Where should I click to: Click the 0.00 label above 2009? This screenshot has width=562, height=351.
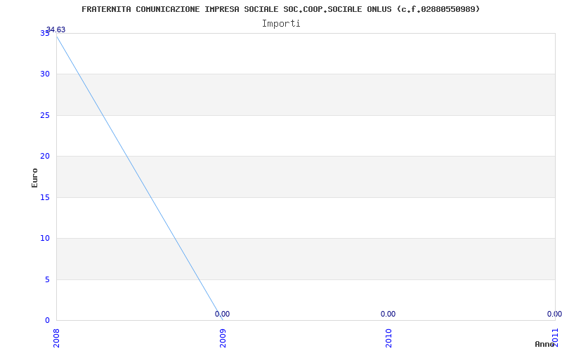point(222,314)
